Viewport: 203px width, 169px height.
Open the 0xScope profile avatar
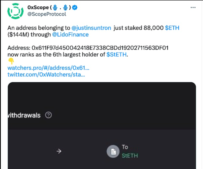(x=15, y=11)
